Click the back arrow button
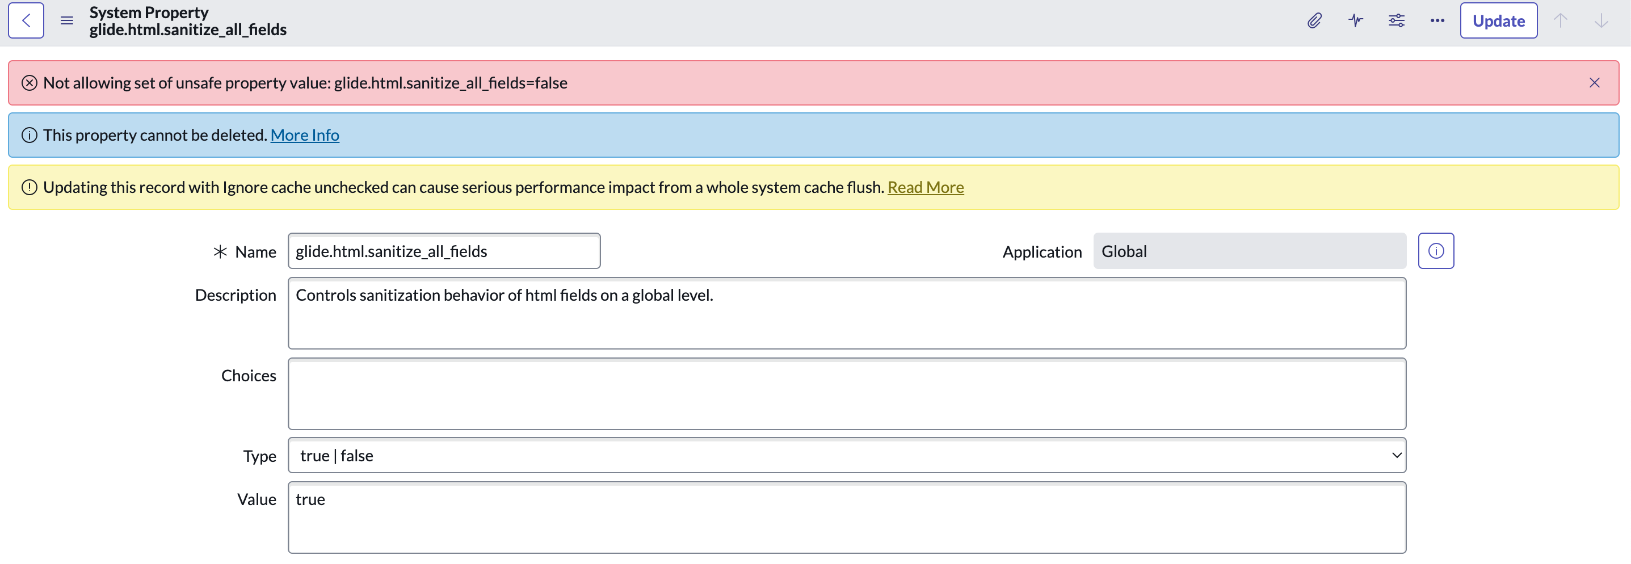The height and width of the screenshot is (564, 1631). pos(26,21)
